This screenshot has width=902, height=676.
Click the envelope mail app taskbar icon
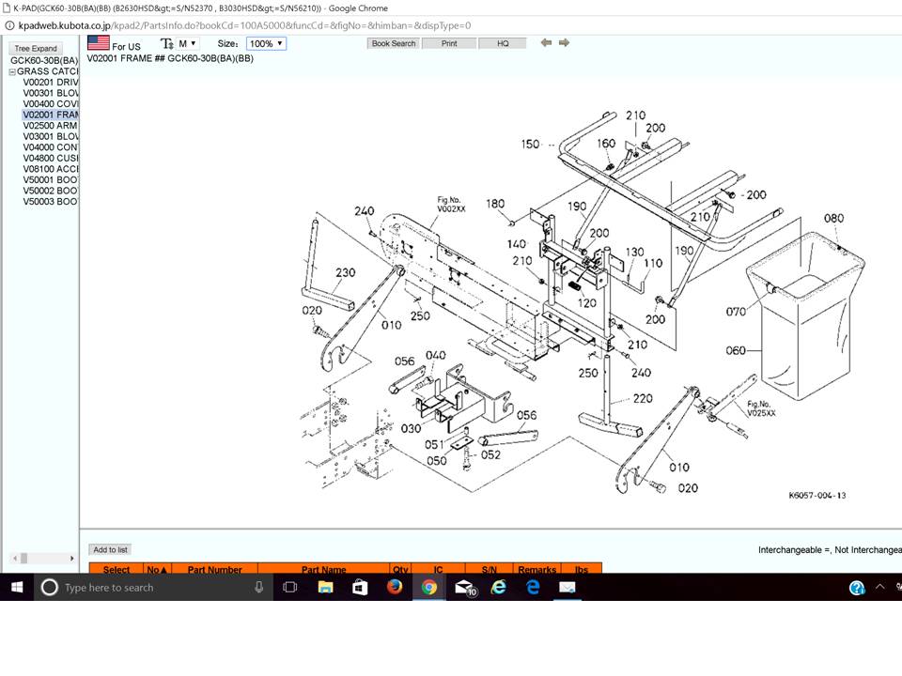(x=568, y=587)
